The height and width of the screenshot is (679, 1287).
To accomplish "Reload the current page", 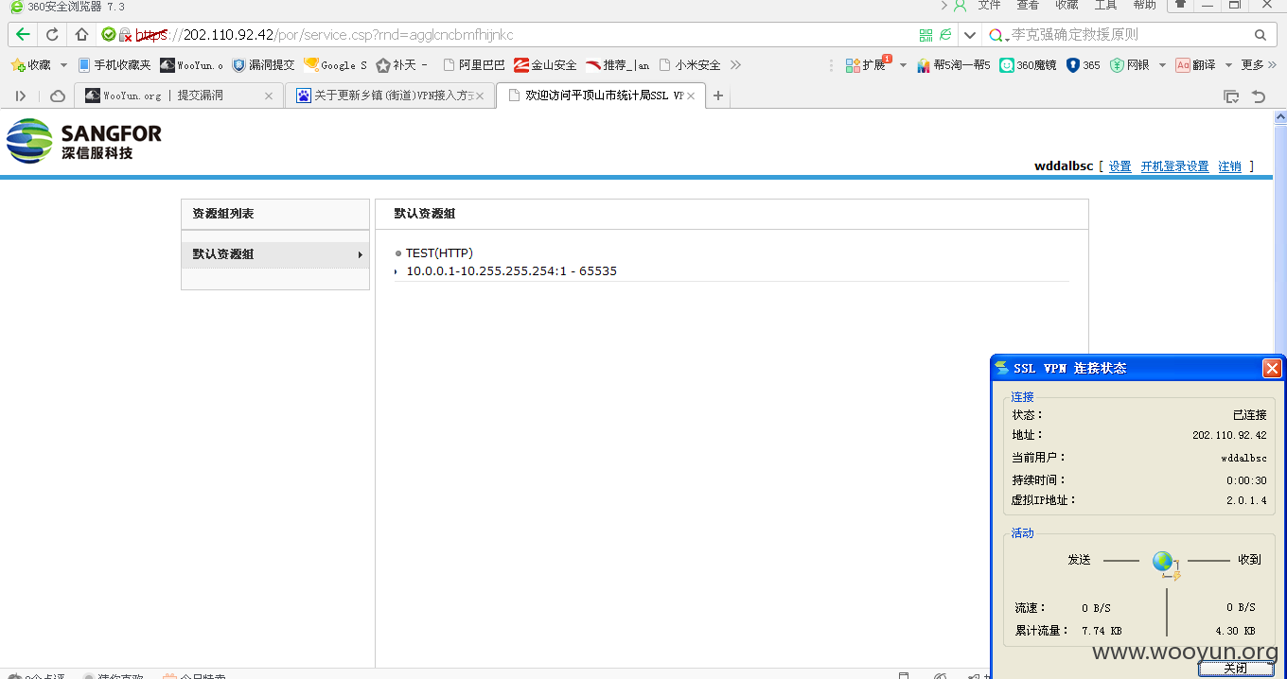I will click(52, 35).
